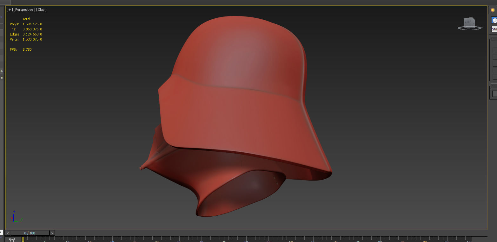
Task: Click the Tris statistic value 3.060.376
Action: tap(31, 29)
